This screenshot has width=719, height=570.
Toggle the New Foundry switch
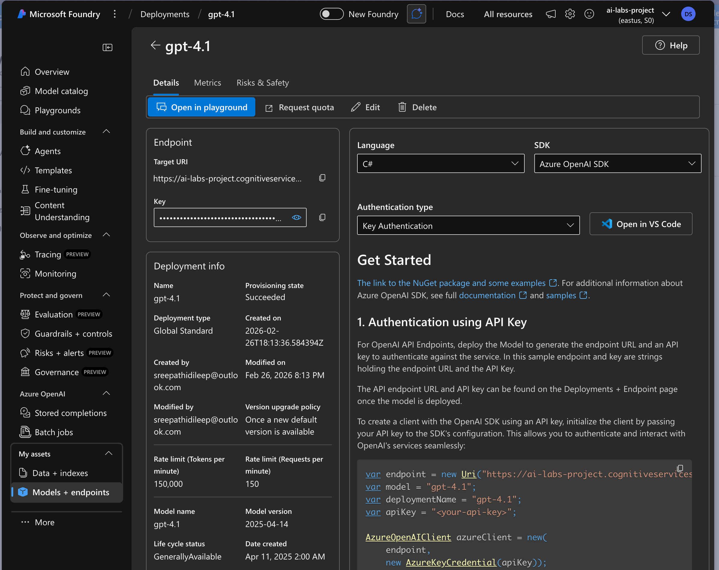[331, 14]
